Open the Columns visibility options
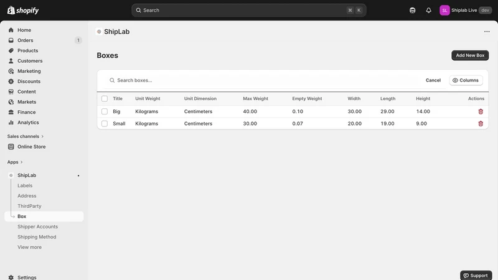This screenshot has width=498, height=280. tap(466, 80)
